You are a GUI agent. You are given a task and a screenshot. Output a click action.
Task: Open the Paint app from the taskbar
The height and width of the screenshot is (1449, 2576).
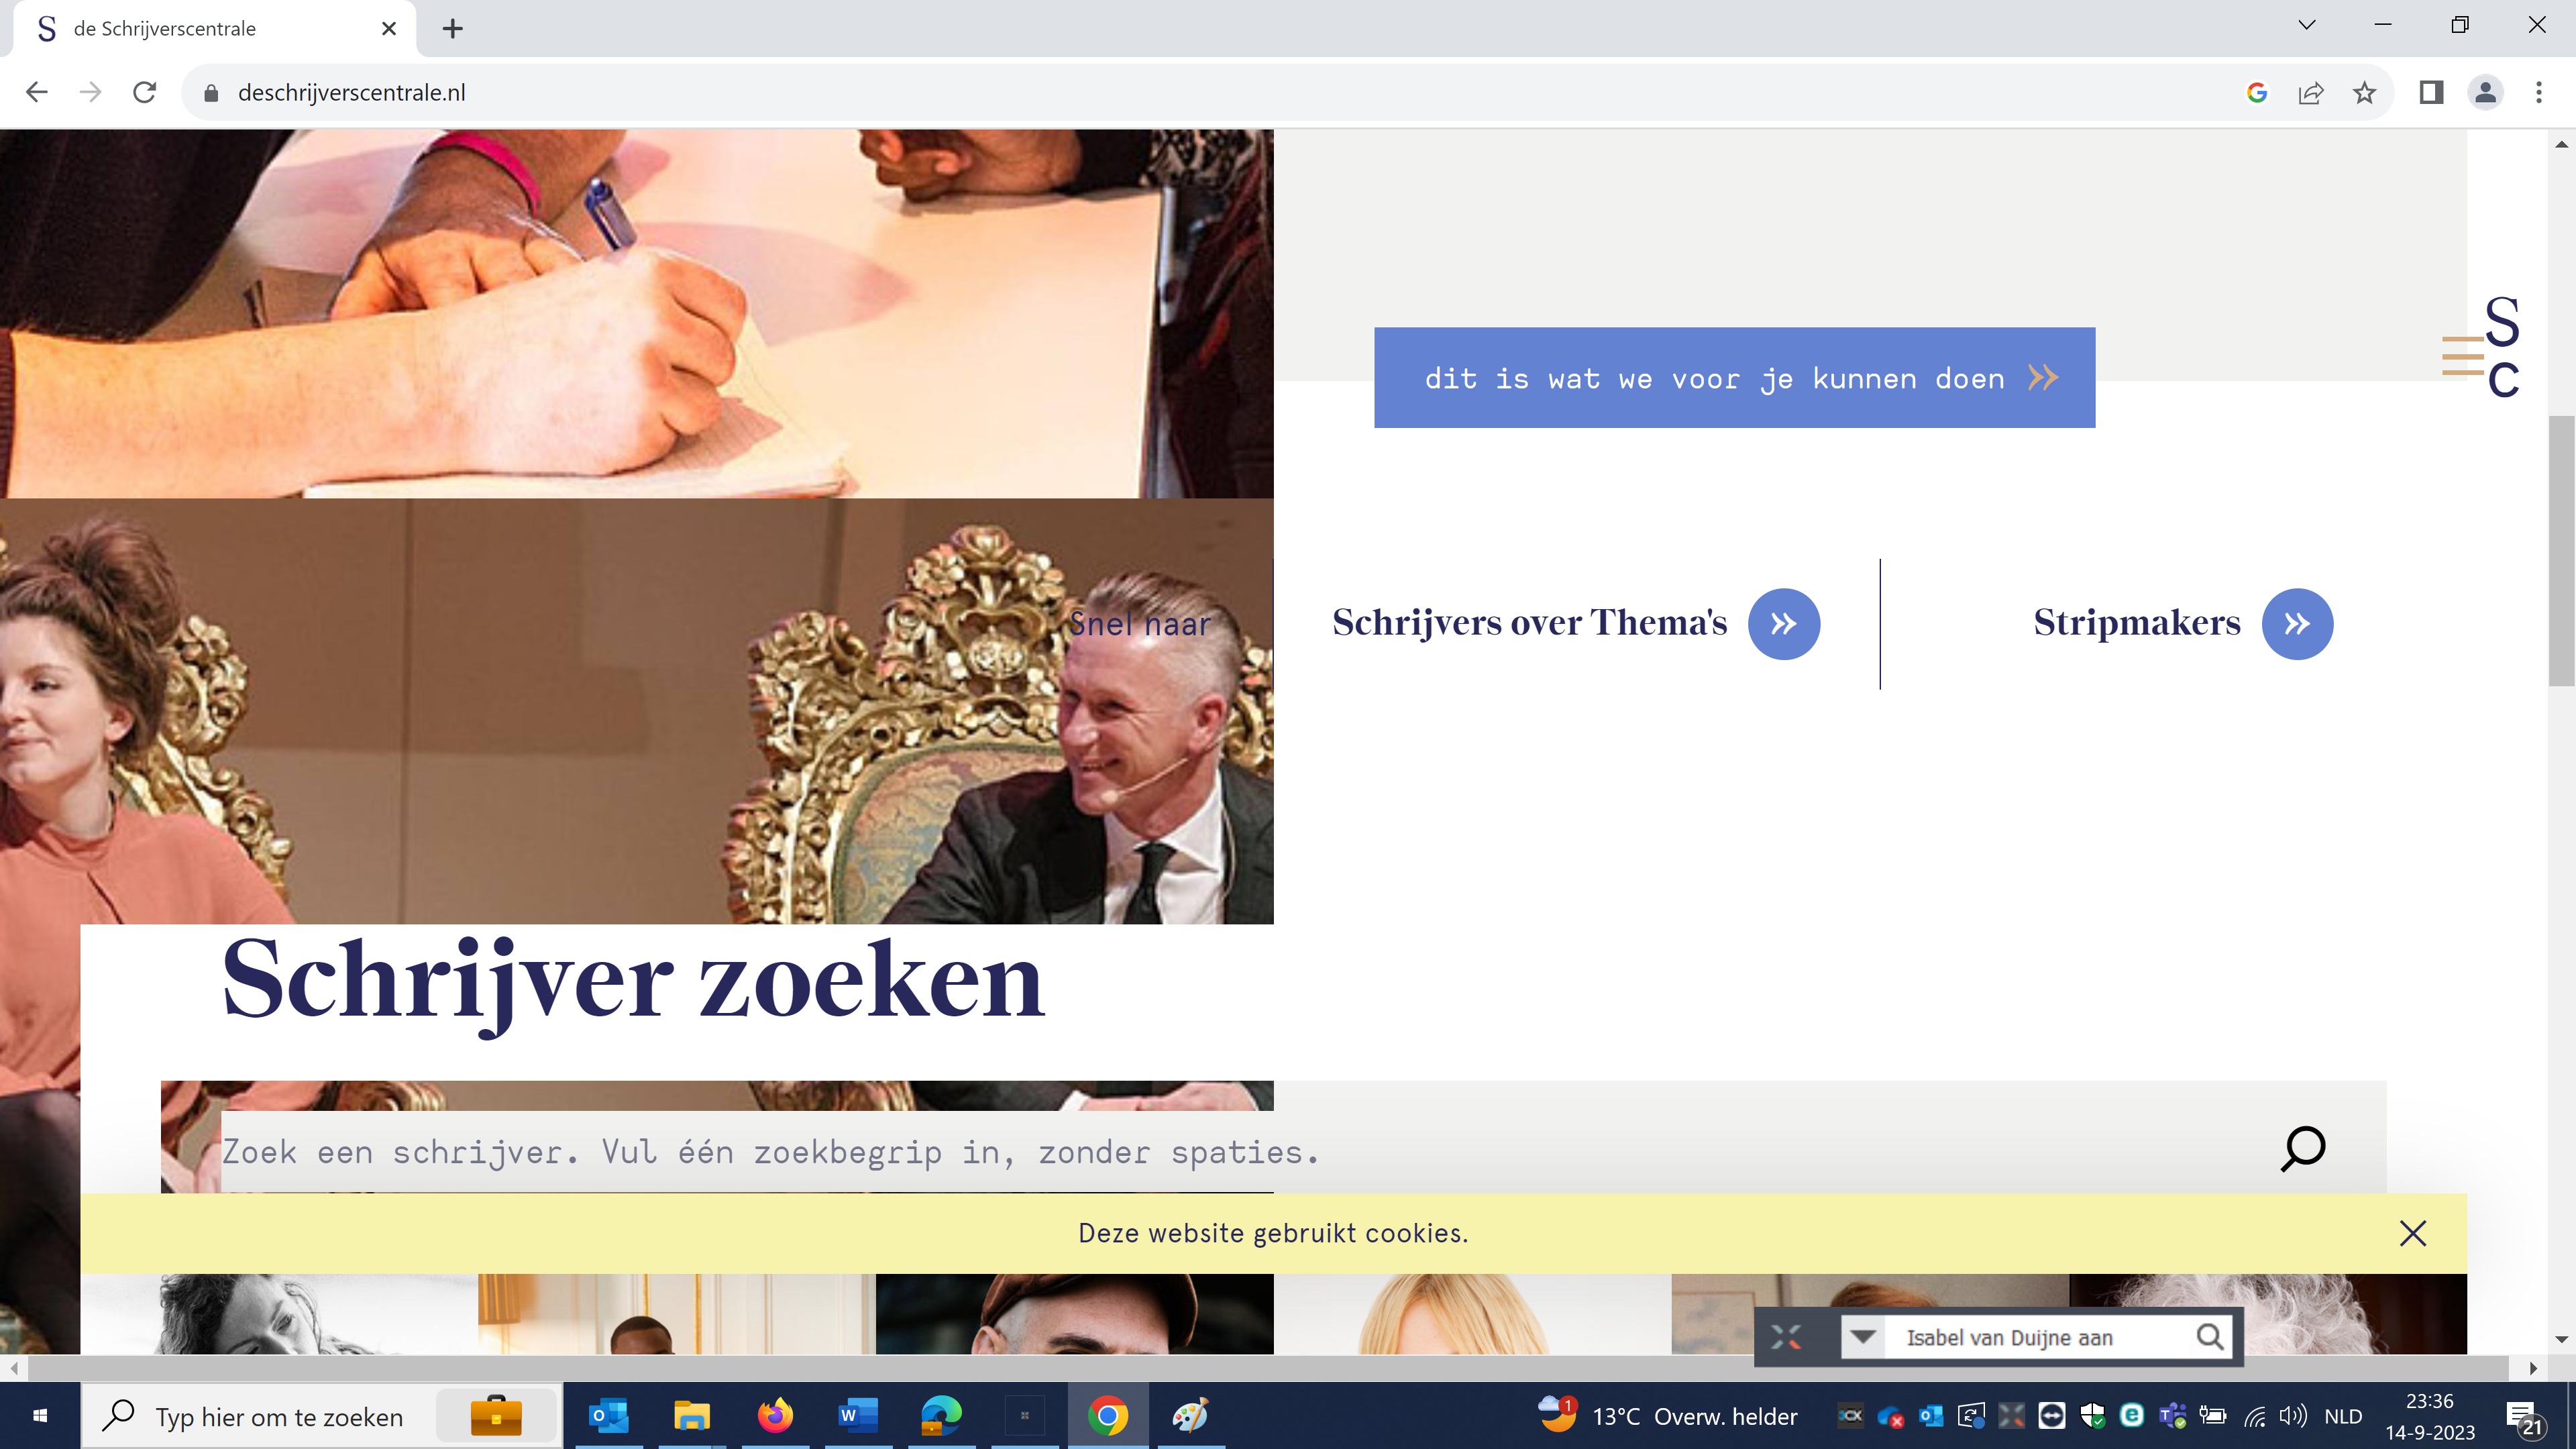click(x=1191, y=1416)
